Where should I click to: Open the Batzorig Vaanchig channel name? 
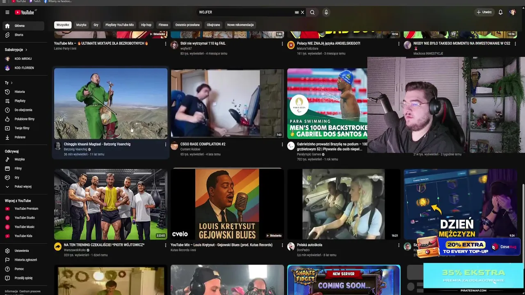76,150
